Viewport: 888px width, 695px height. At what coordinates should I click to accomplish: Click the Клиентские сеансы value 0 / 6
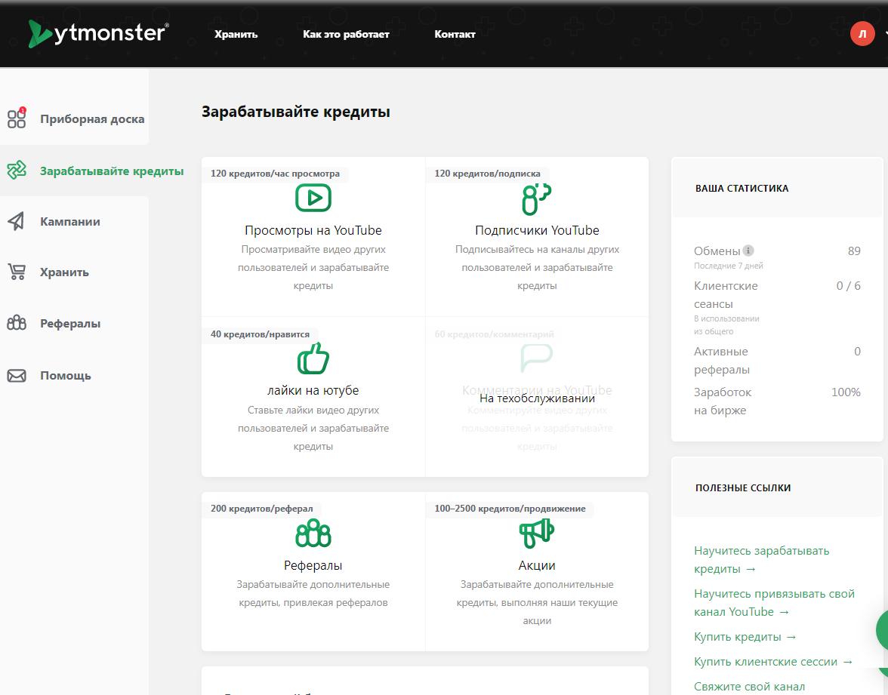[x=849, y=286]
